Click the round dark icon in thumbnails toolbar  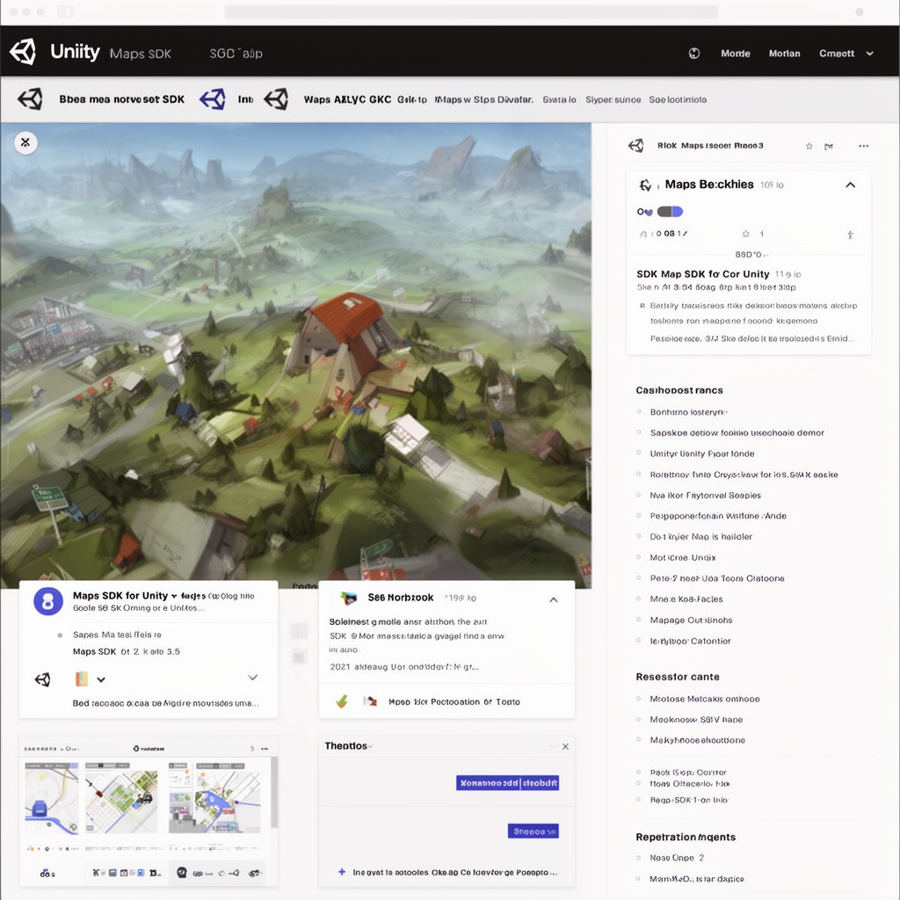click(182, 873)
